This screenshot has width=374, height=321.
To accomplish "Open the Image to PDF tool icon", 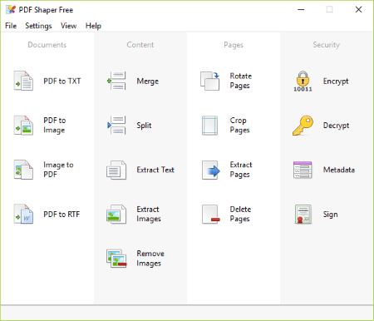I will click(x=23, y=170).
